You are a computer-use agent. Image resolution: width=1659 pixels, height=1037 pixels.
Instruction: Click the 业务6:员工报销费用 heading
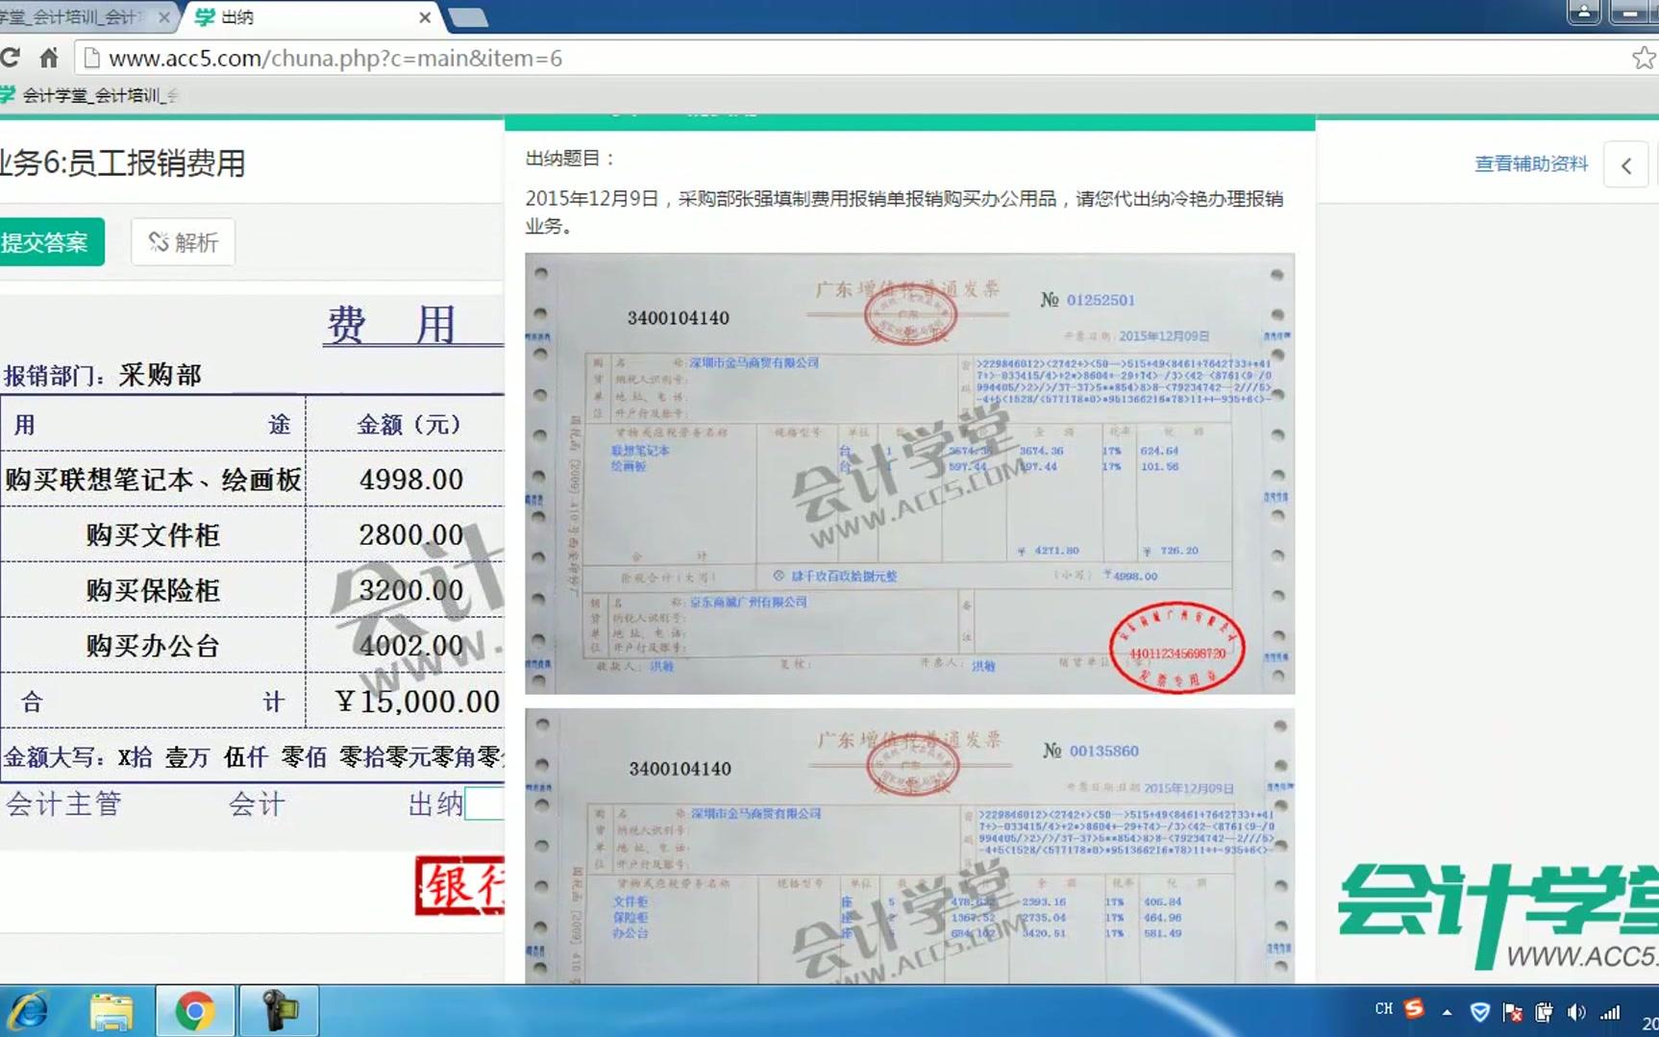[122, 163]
